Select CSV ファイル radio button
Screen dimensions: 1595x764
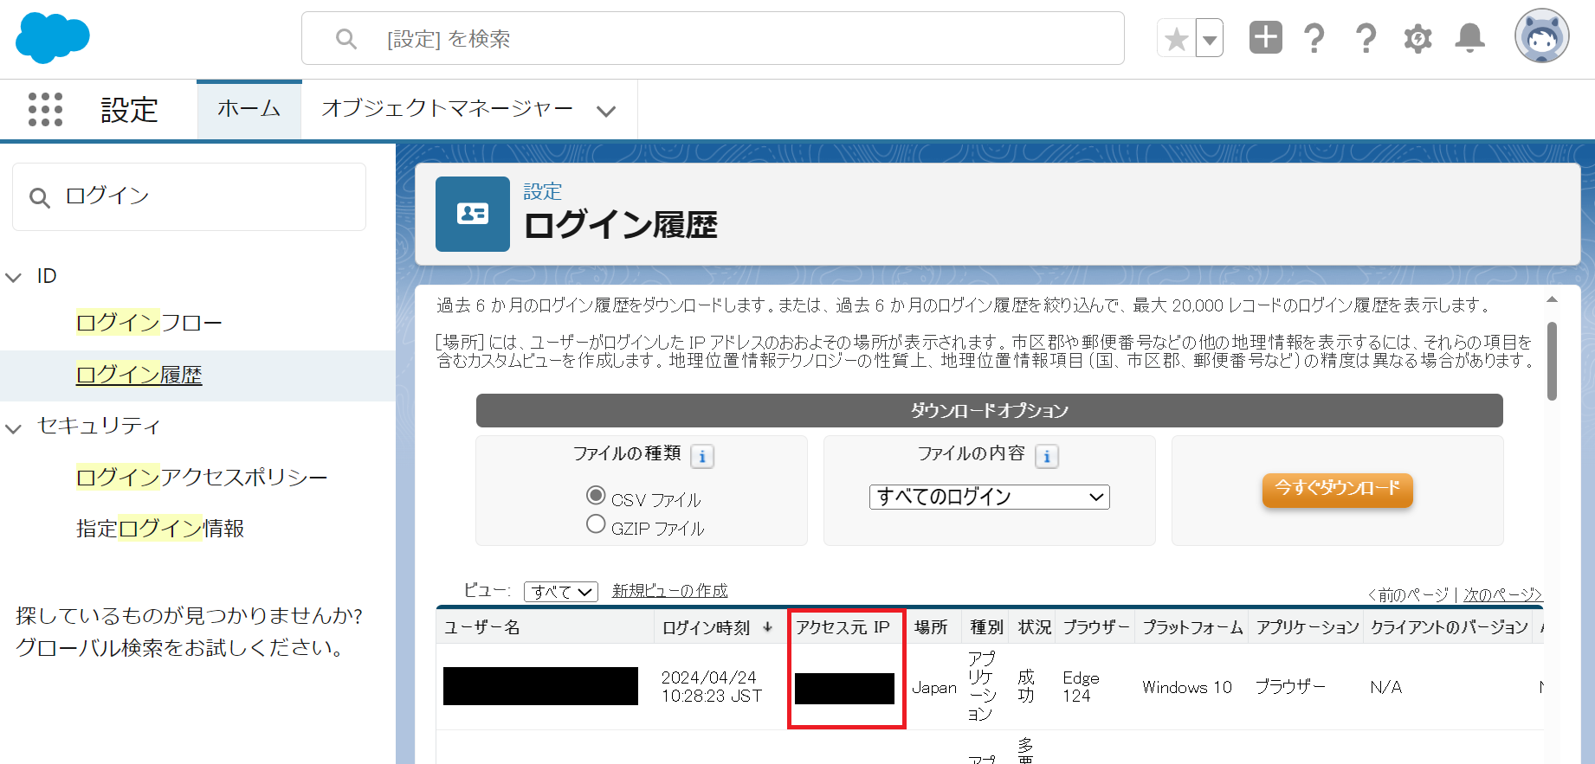(x=596, y=496)
